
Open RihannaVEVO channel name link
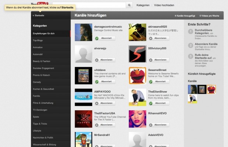(x=157, y=113)
